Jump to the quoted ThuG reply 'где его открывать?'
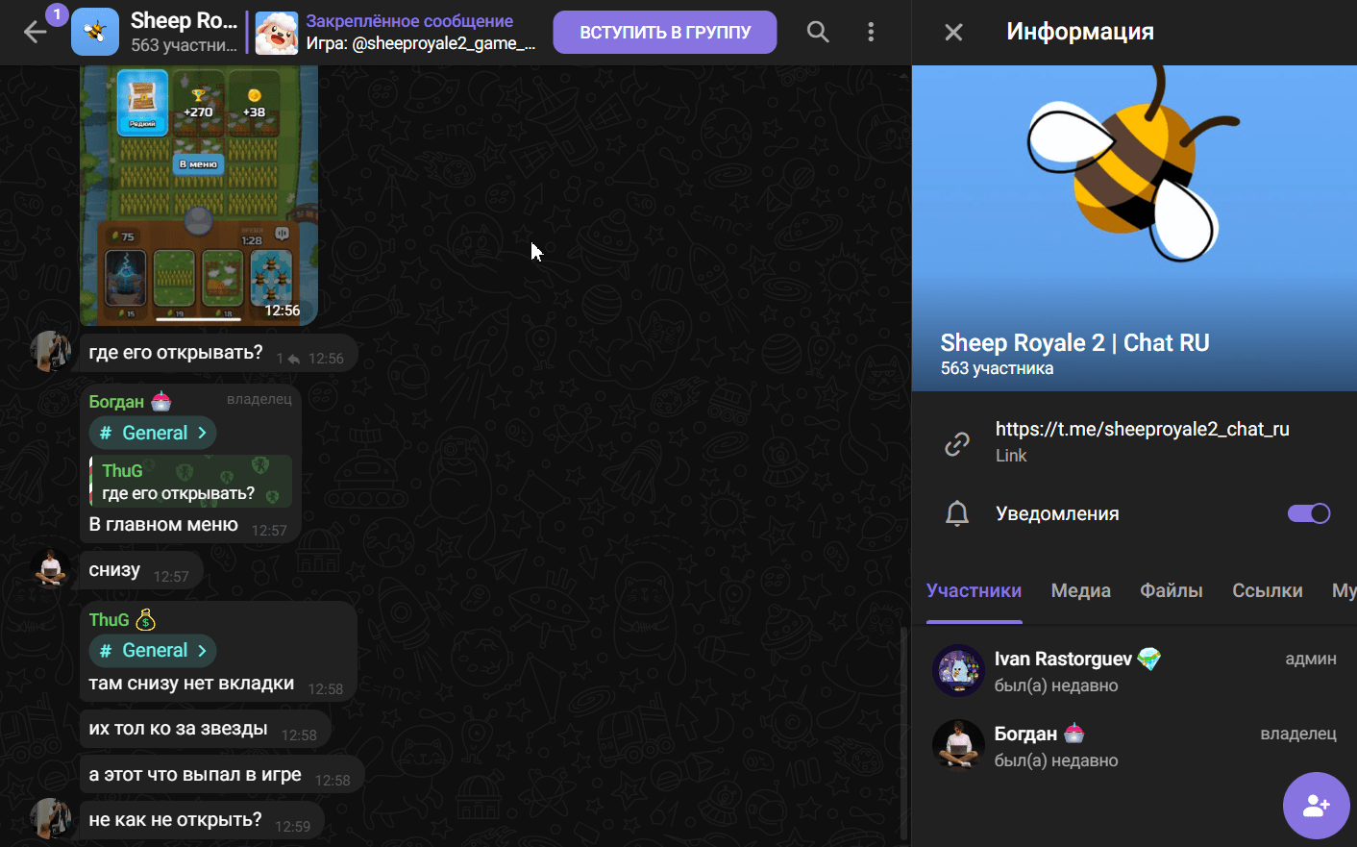 point(190,482)
